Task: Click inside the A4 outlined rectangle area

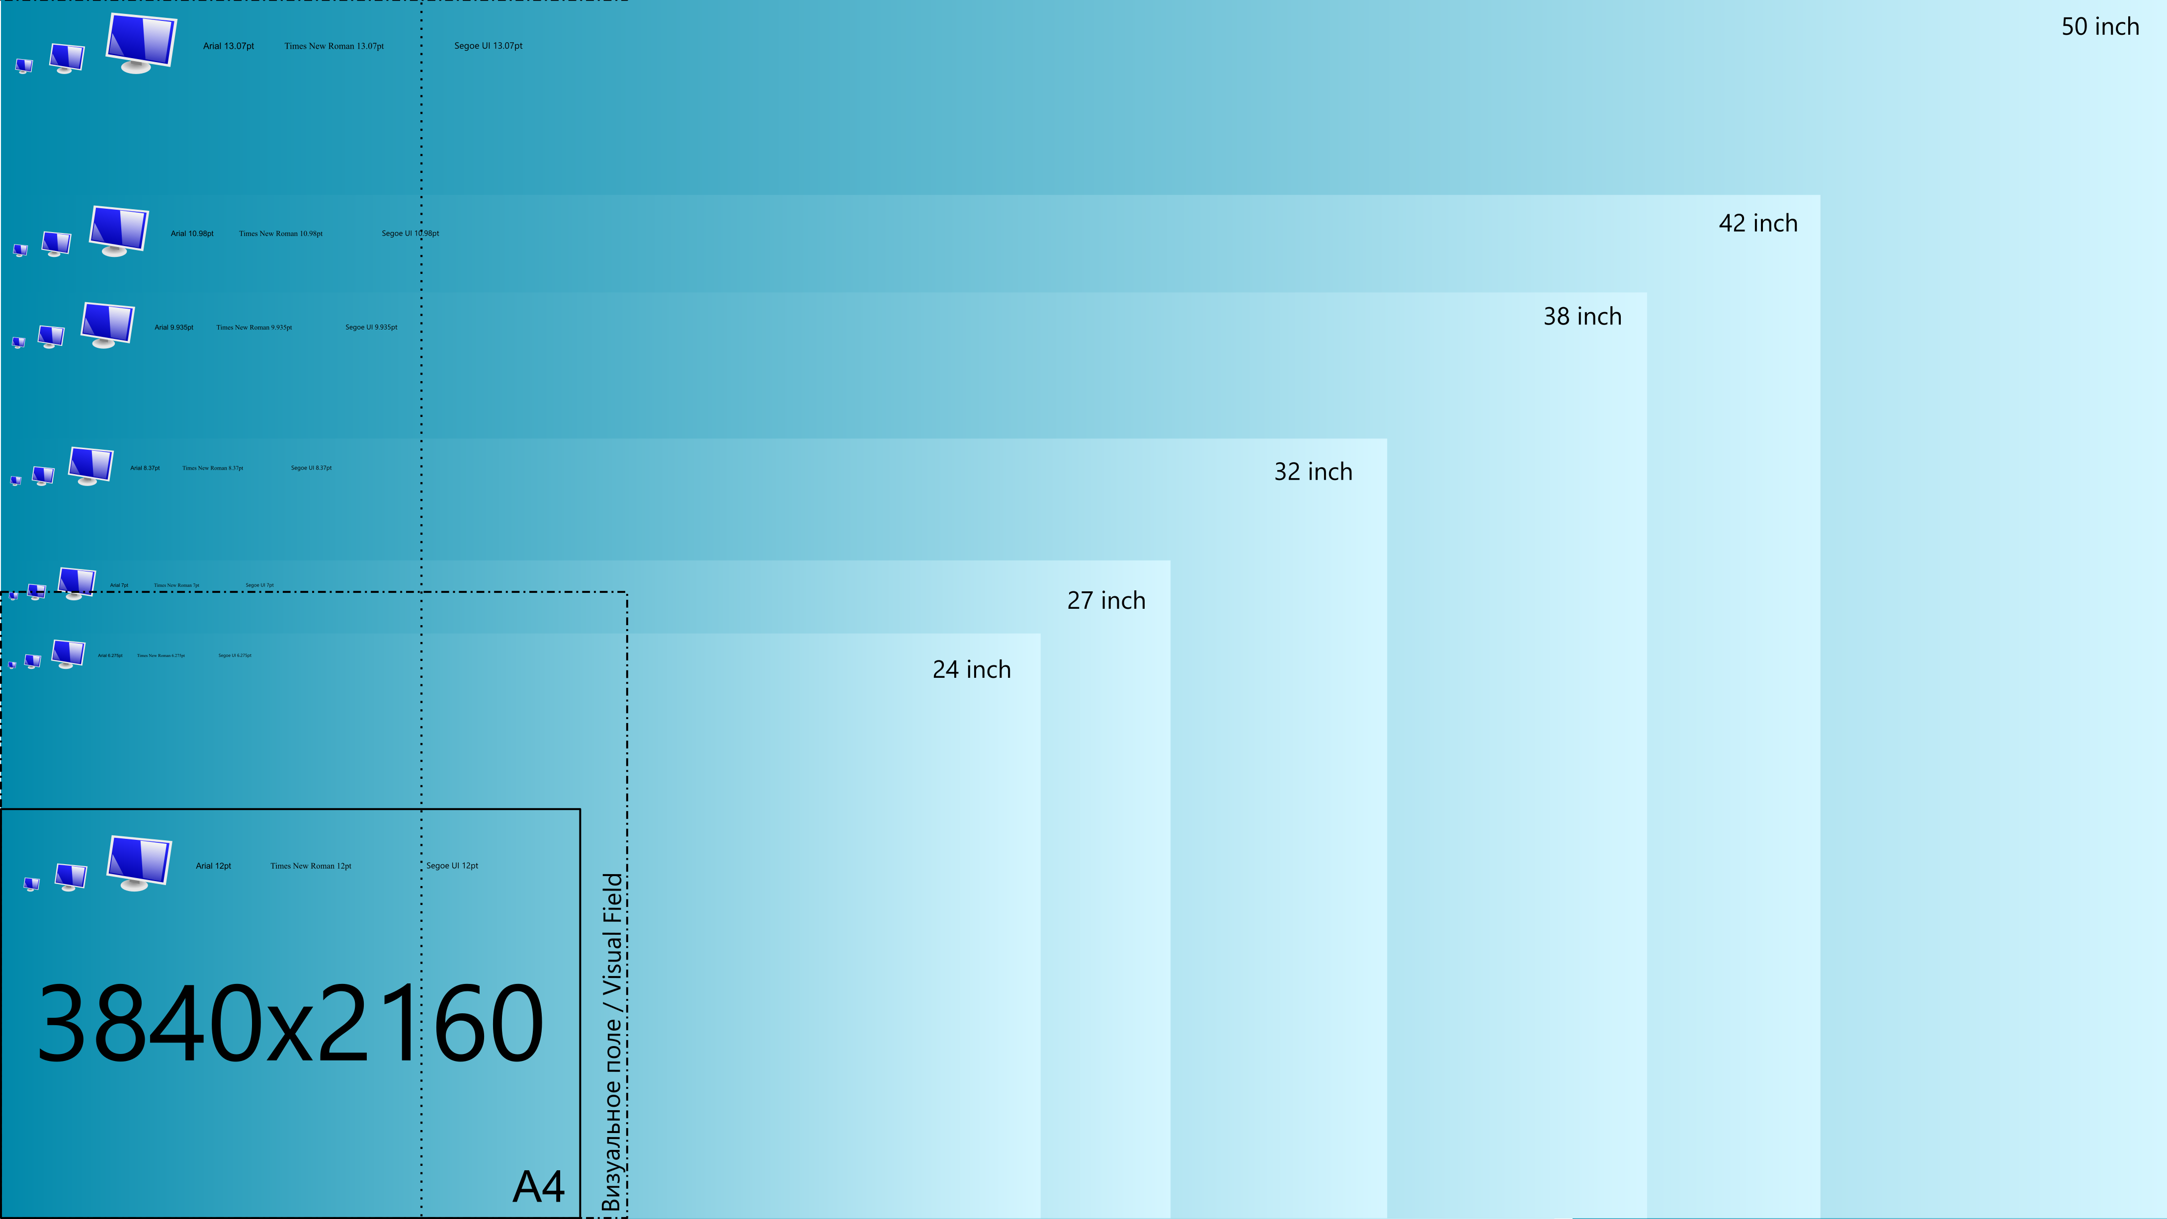Action: pos(290,1012)
